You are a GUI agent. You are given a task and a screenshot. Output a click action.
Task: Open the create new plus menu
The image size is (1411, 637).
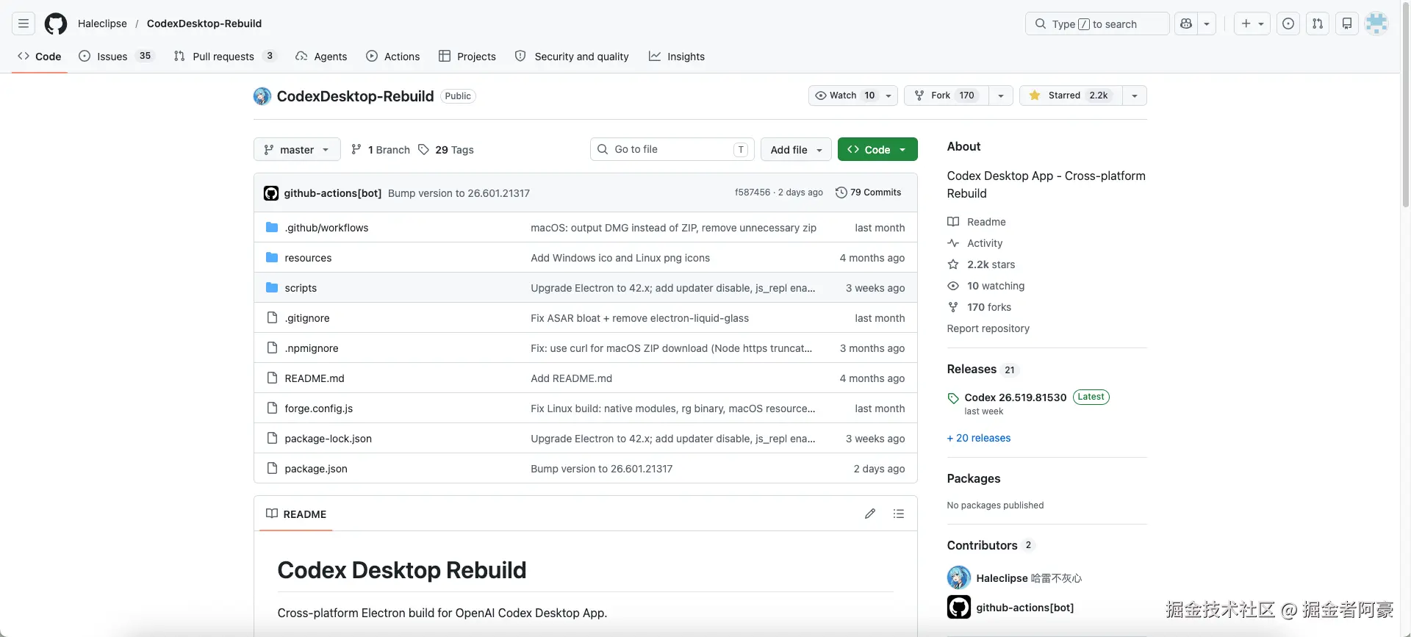coord(1252,24)
